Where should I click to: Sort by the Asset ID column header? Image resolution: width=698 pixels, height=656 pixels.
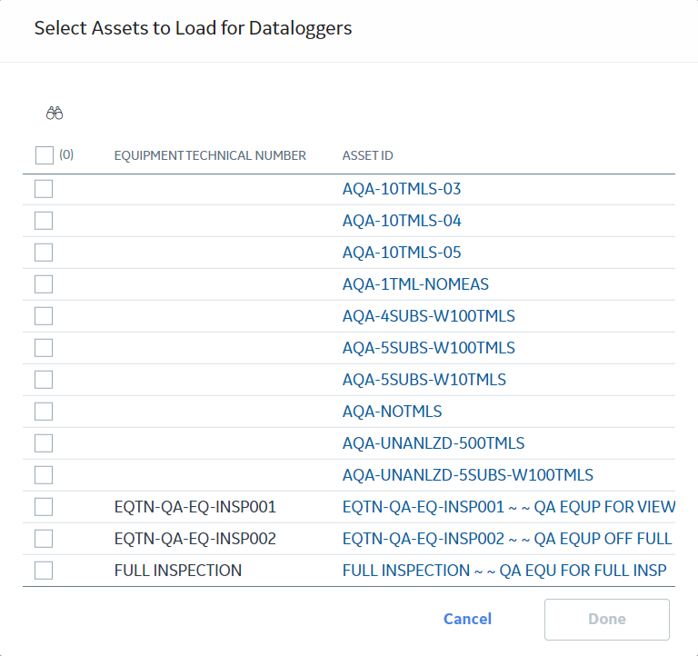pyautogui.click(x=367, y=155)
